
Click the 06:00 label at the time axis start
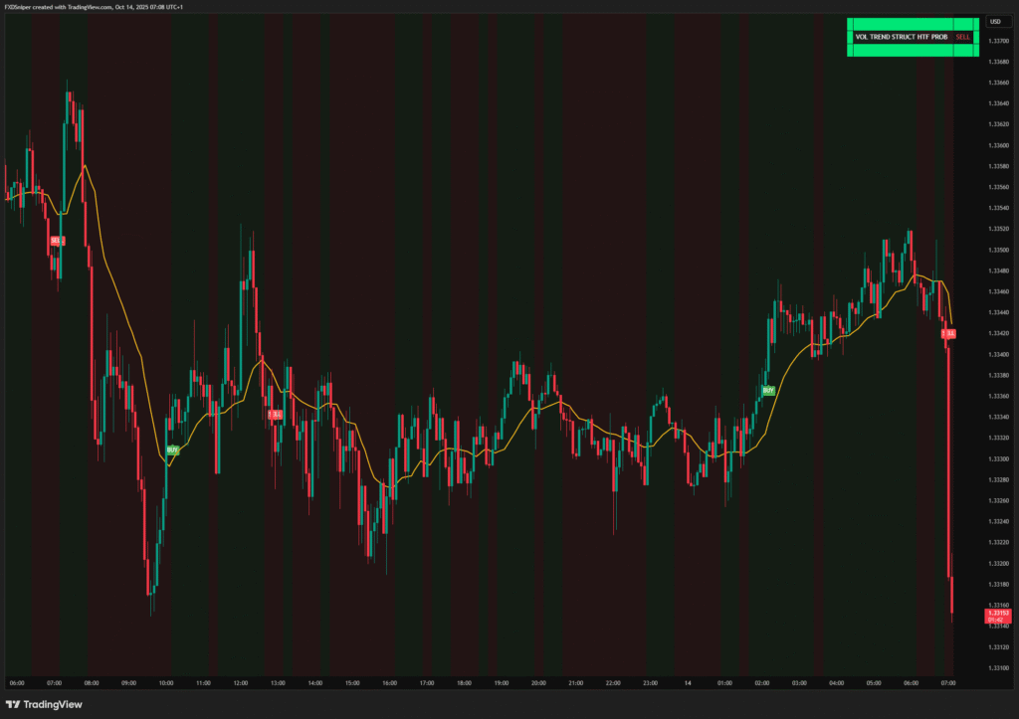tap(17, 683)
